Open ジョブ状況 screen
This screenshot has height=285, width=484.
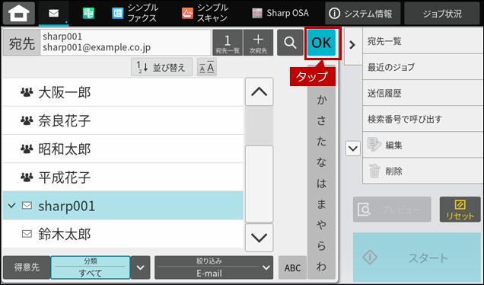(442, 13)
